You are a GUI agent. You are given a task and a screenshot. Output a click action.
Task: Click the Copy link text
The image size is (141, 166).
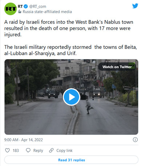[x=64, y=151]
